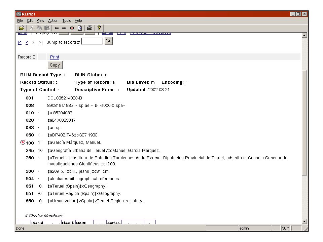Click the vertical scrollbar up arrow
The height and width of the screenshot is (242, 323).
pos(304,35)
